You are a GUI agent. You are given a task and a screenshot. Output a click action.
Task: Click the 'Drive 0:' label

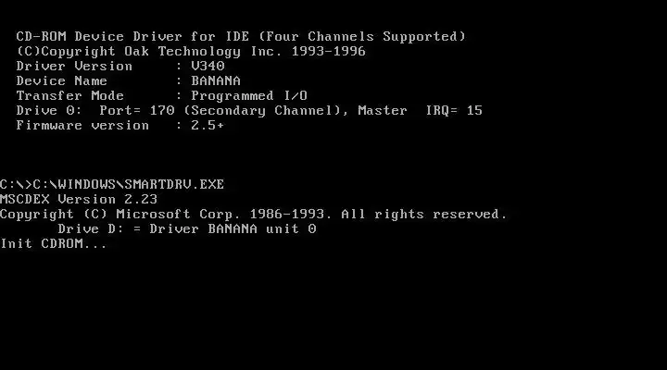pos(49,110)
